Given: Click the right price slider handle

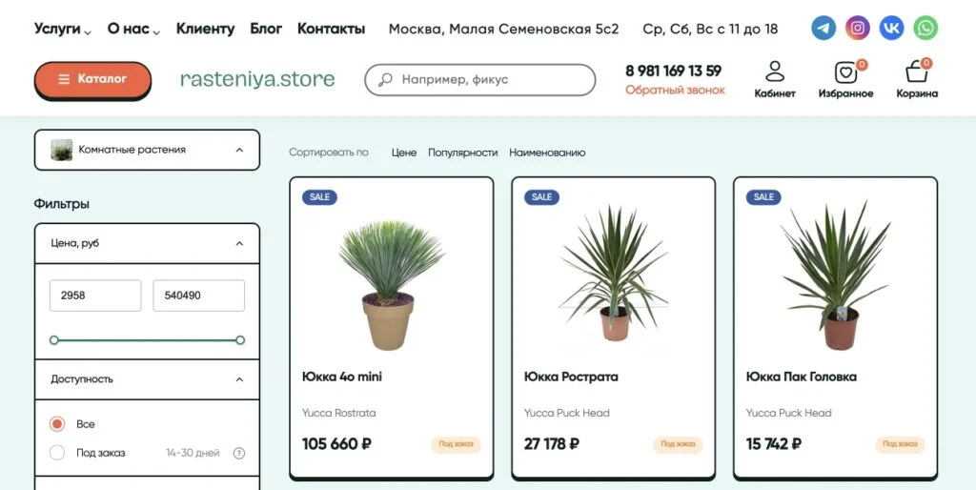Looking at the screenshot, I should [240, 340].
